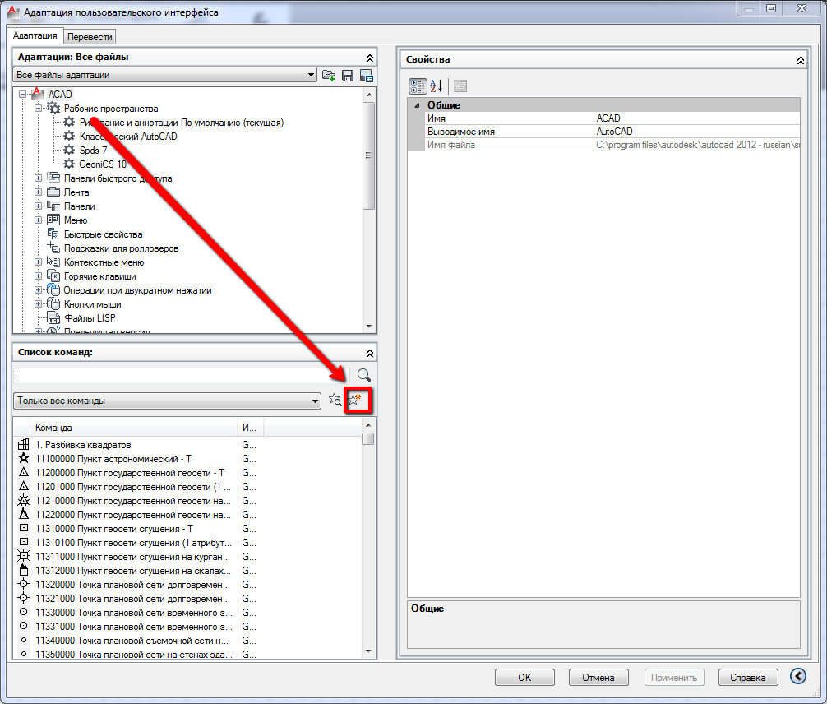Collapse the Список команд panel
Screen dimensions: 827x704
point(370,353)
